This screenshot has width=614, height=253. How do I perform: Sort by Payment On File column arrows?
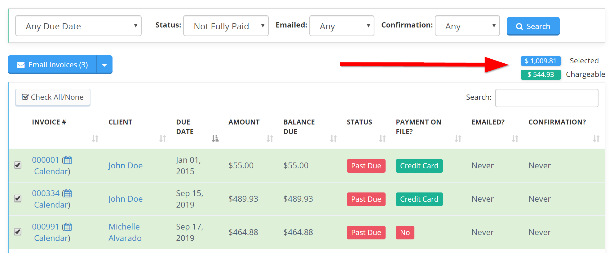pos(458,139)
